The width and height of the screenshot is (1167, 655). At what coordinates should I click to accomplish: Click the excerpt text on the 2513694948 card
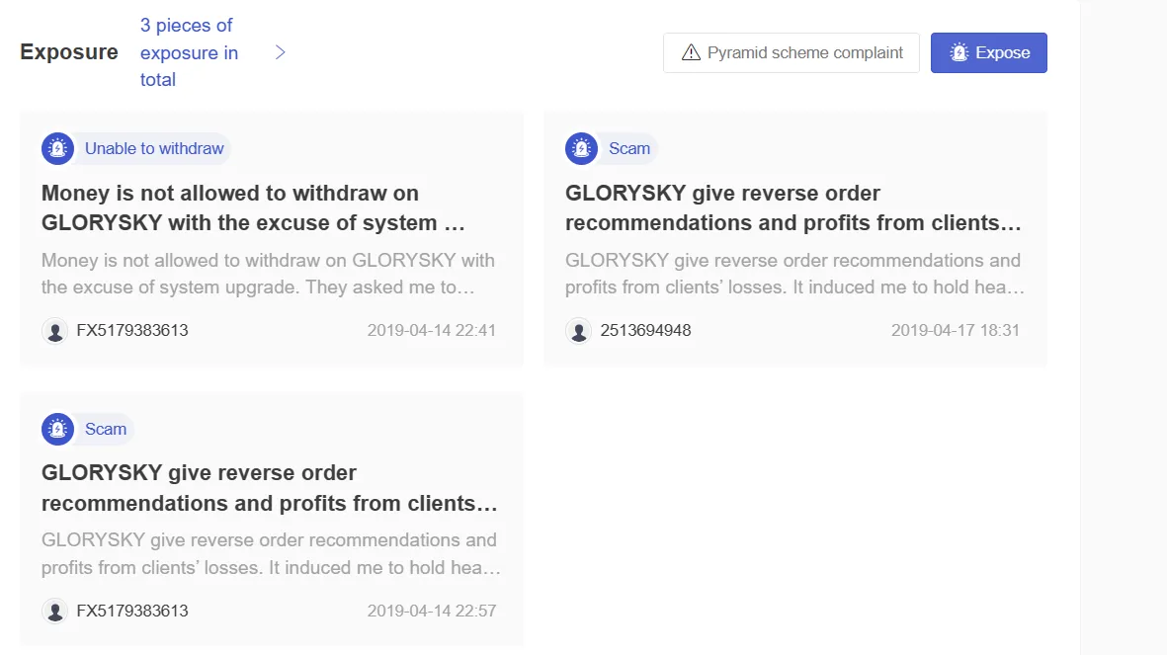point(794,274)
